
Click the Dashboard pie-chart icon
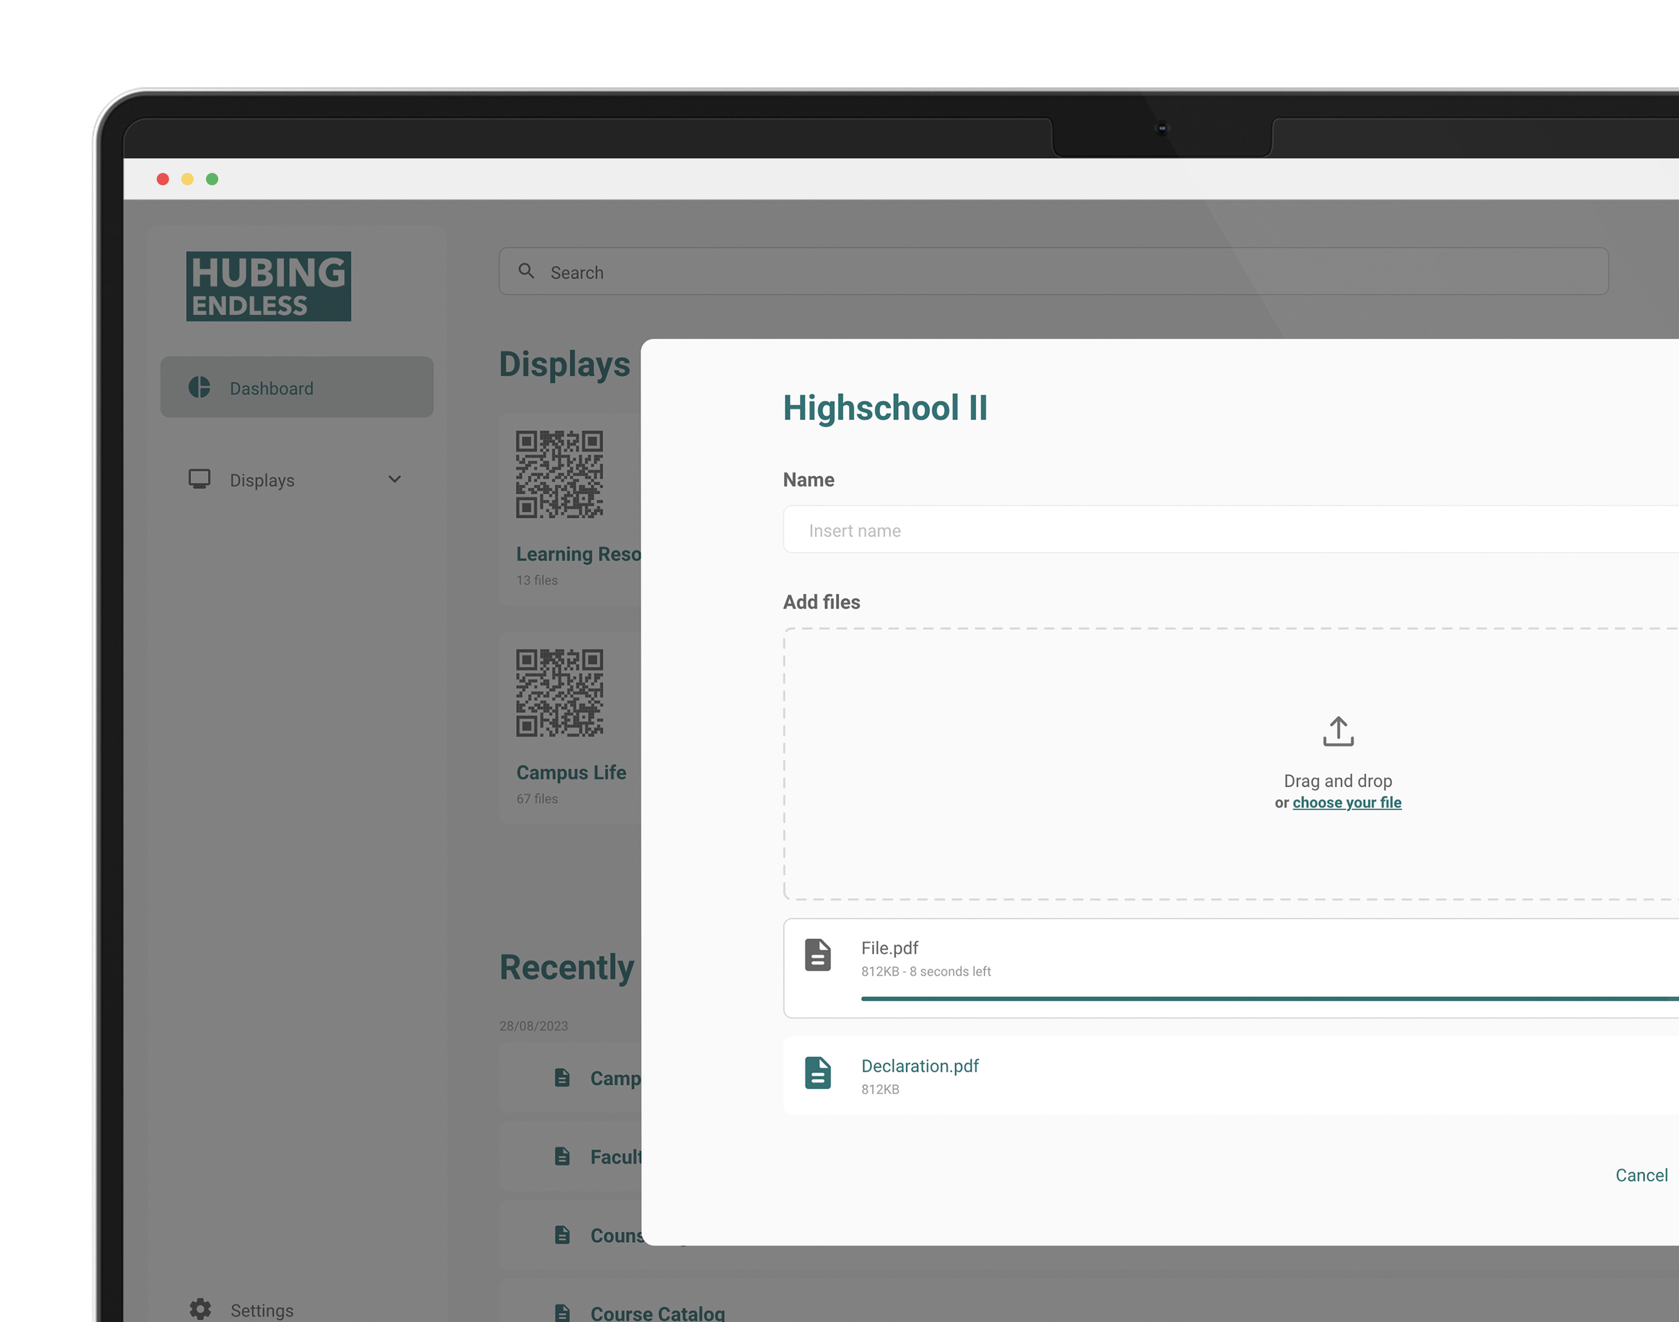200,387
